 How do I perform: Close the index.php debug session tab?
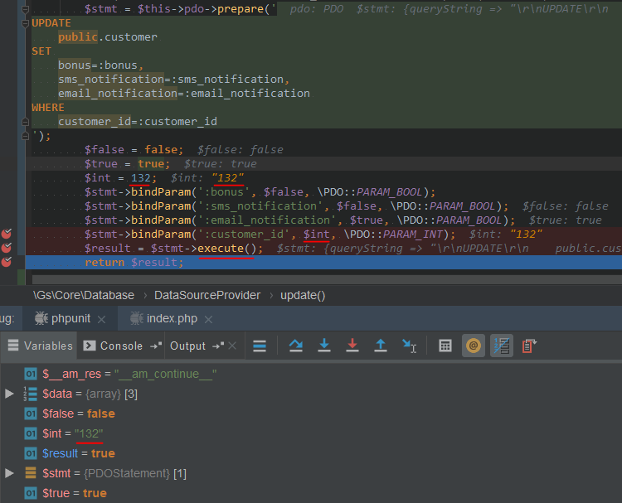208,319
